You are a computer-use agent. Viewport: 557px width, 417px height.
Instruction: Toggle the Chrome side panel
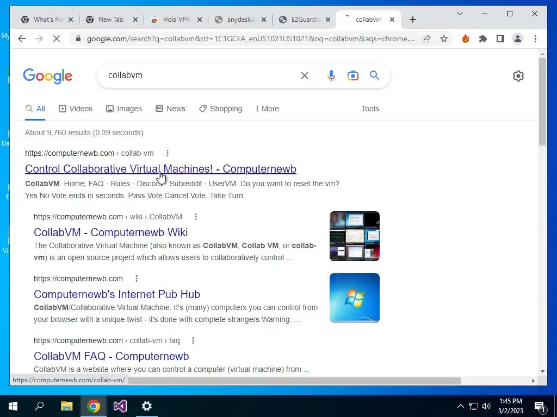[500, 39]
